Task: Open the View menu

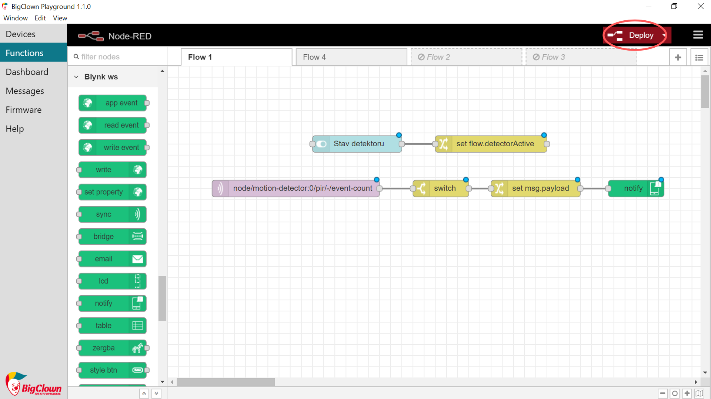Action: coord(60,18)
